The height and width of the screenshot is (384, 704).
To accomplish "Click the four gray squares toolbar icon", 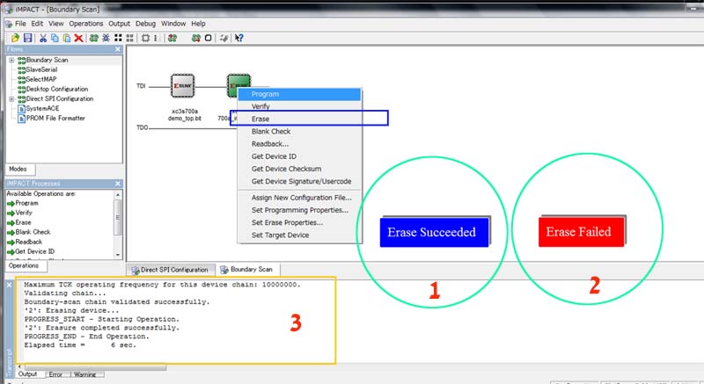I will [x=129, y=38].
